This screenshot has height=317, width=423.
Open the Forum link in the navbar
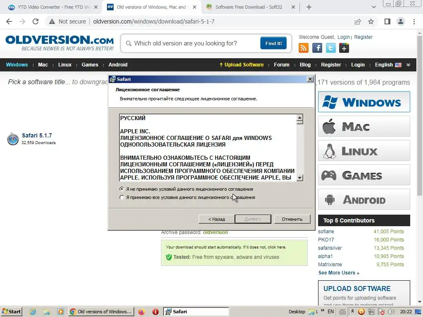281,65
